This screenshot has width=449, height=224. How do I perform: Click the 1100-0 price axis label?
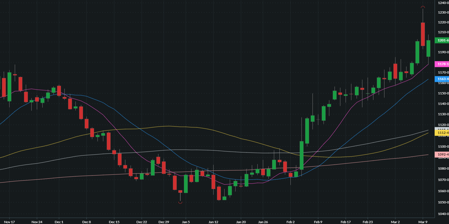pyautogui.click(x=443, y=146)
